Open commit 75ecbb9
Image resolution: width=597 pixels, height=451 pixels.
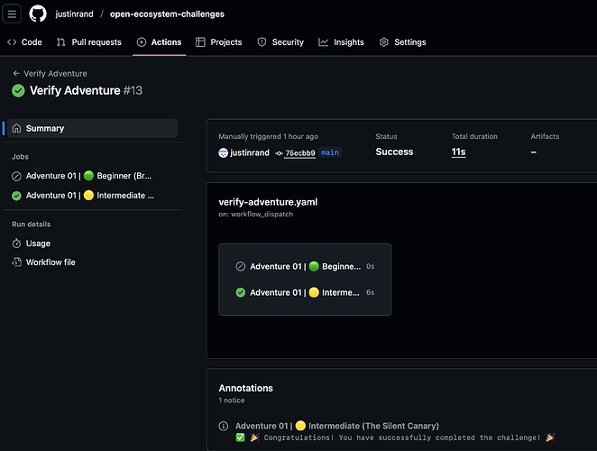coord(300,153)
